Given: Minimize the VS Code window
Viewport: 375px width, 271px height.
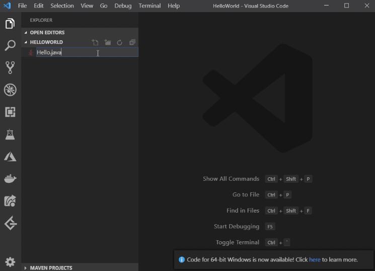Looking at the screenshot, I should coord(327,6).
